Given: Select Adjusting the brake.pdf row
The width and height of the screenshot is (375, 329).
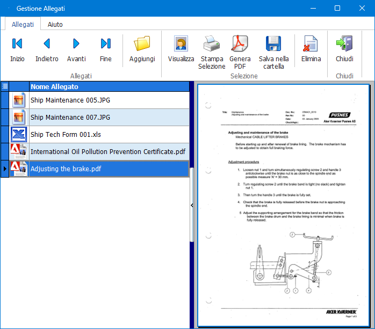Looking at the screenshot, I should (x=99, y=169).
